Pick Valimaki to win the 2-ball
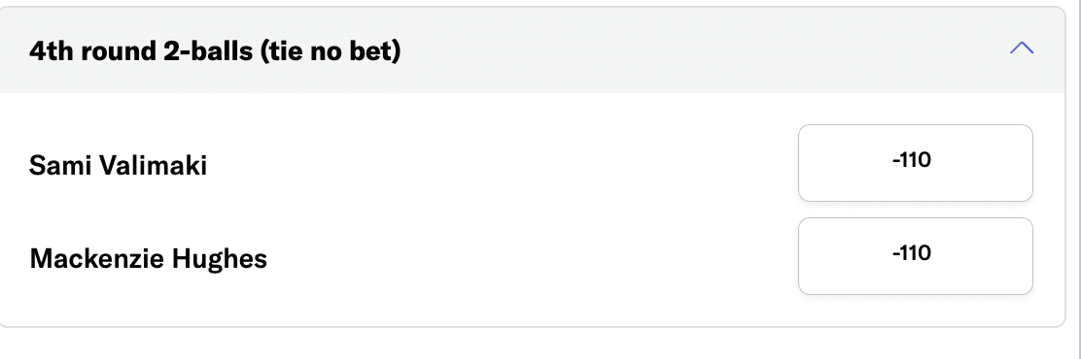Screen dimensions: 1081x359 pos(916,163)
